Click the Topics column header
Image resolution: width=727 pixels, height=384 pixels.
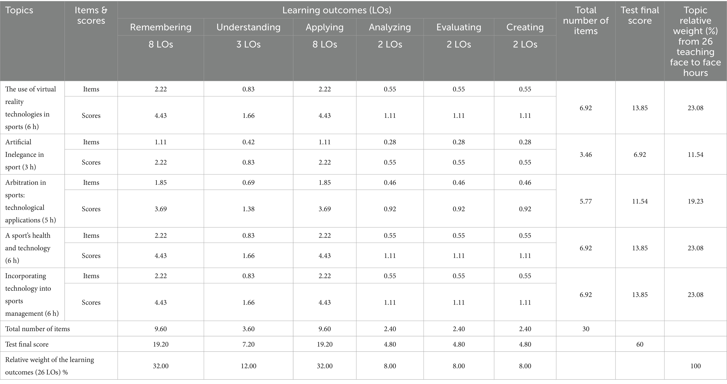(19, 11)
